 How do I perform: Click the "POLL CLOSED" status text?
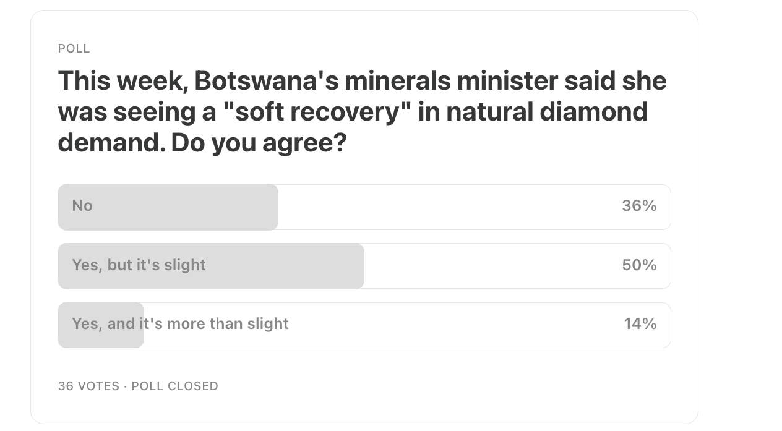click(x=175, y=386)
